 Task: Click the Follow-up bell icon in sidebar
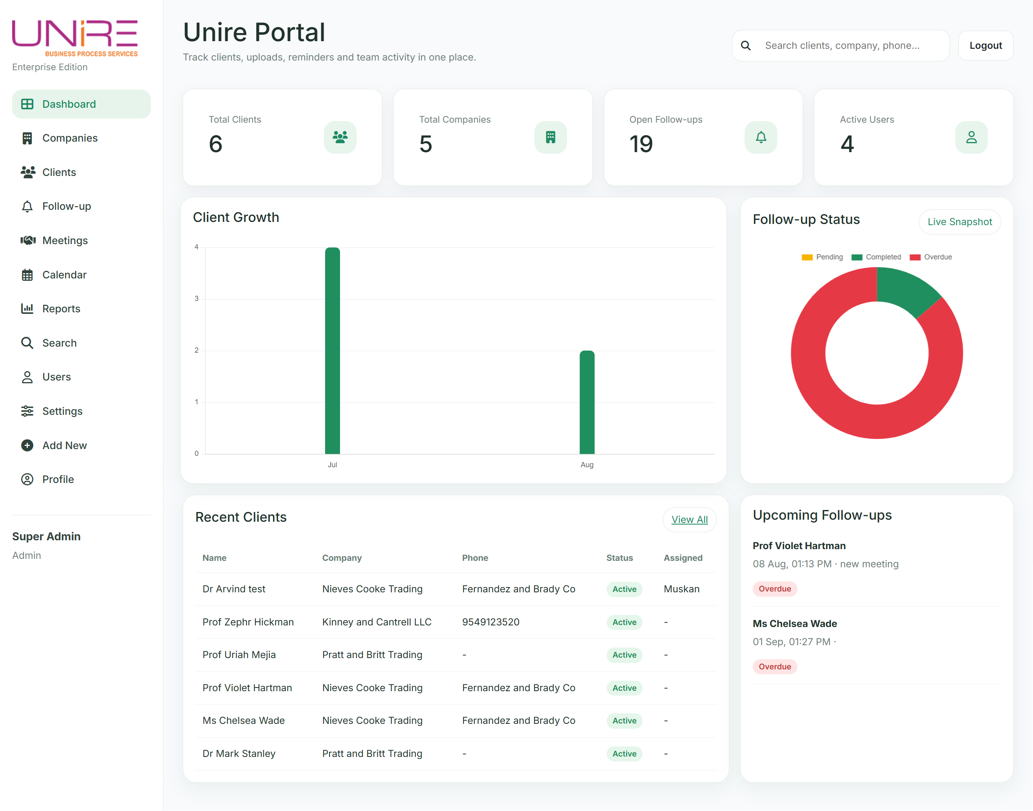(x=27, y=207)
